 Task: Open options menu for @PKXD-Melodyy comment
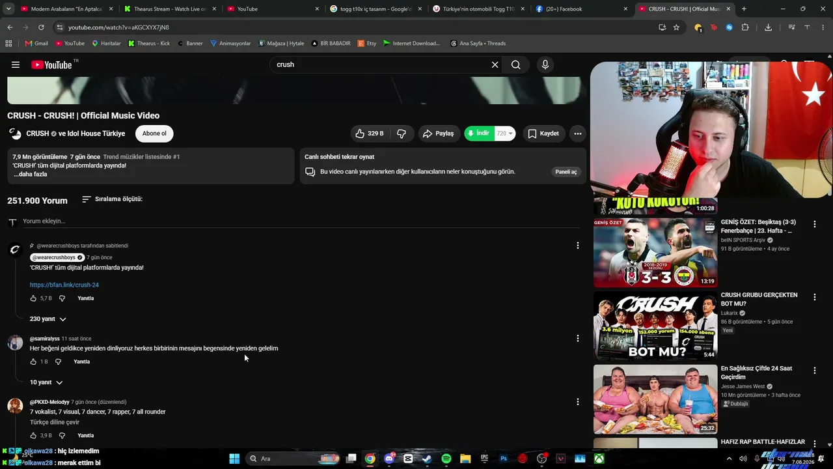click(577, 402)
